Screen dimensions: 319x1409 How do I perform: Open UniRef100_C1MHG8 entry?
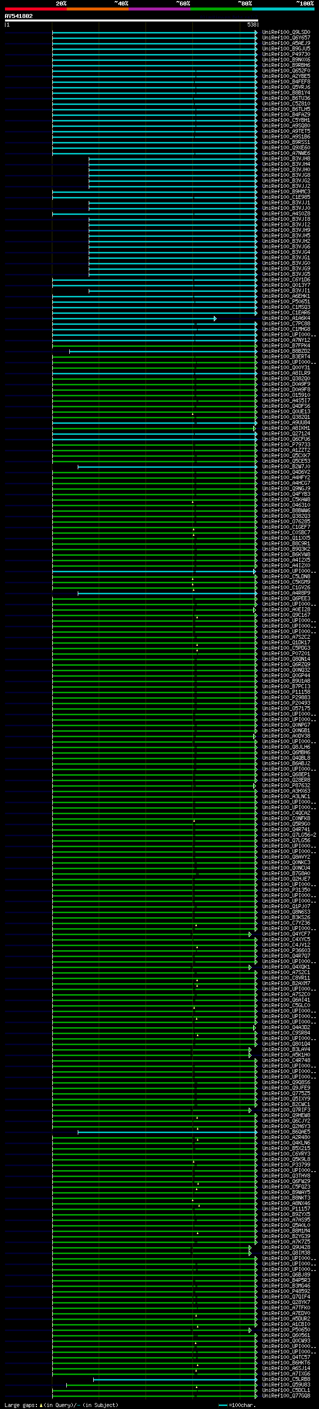tap(286, 329)
